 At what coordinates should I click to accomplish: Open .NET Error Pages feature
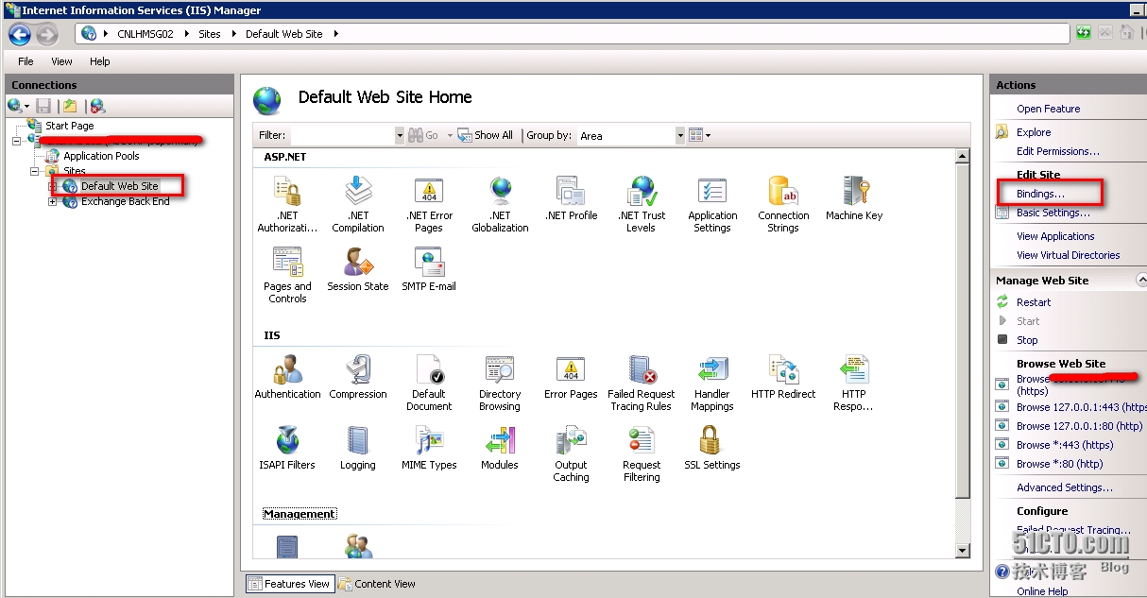click(429, 204)
